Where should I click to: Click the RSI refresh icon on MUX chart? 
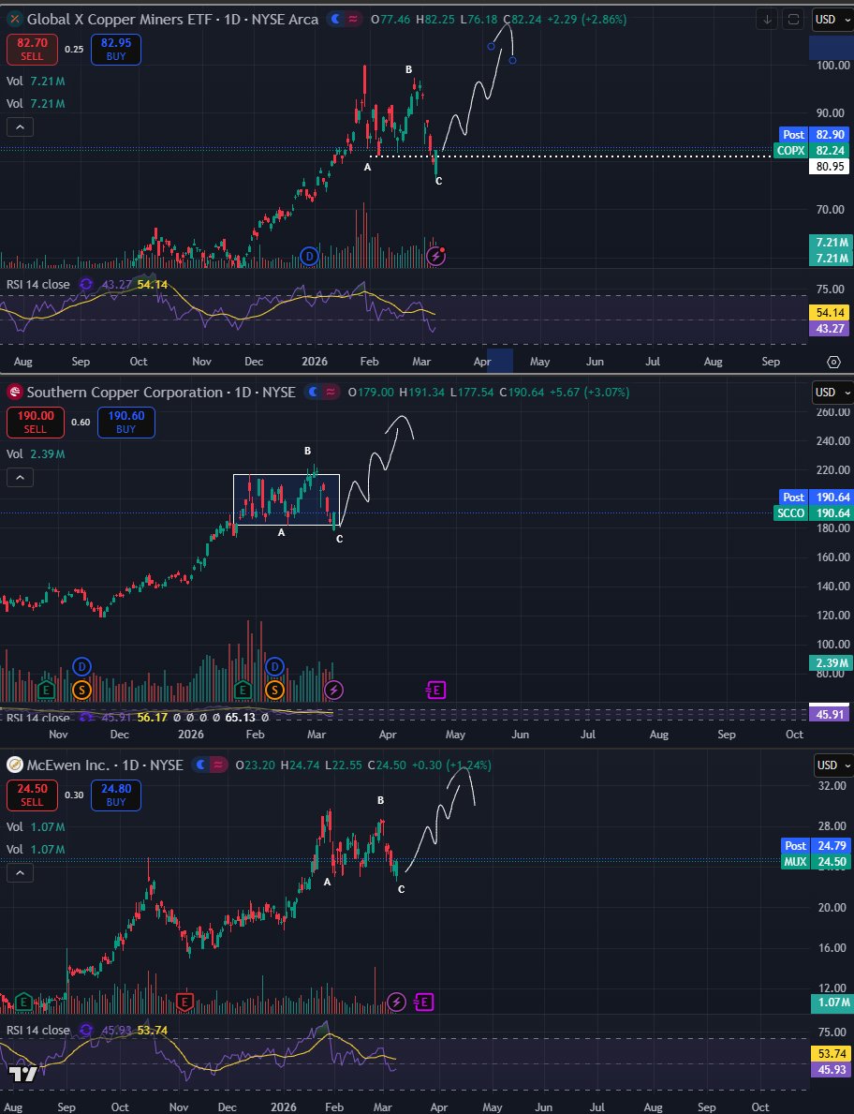(x=86, y=1030)
